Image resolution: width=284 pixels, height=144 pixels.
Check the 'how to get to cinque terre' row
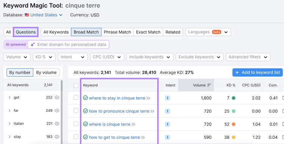pyautogui.click(x=76, y=137)
